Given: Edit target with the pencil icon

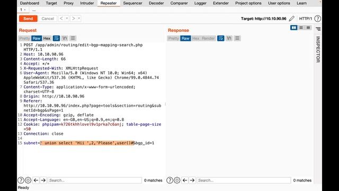Looking at the screenshot, I should [x=291, y=19].
